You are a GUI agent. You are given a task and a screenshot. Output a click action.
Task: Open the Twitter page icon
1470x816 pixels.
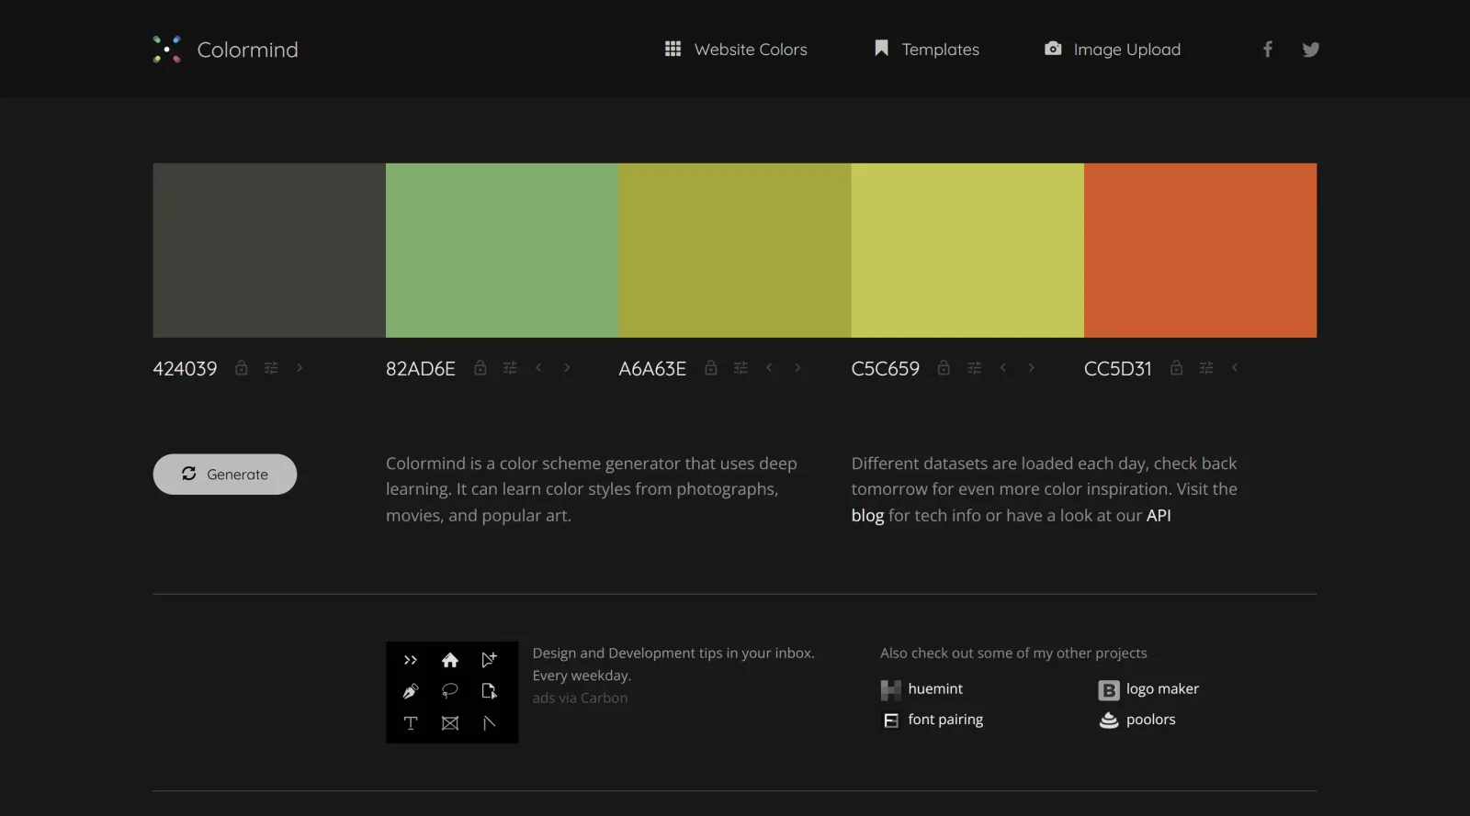[x=1311, y=50]
